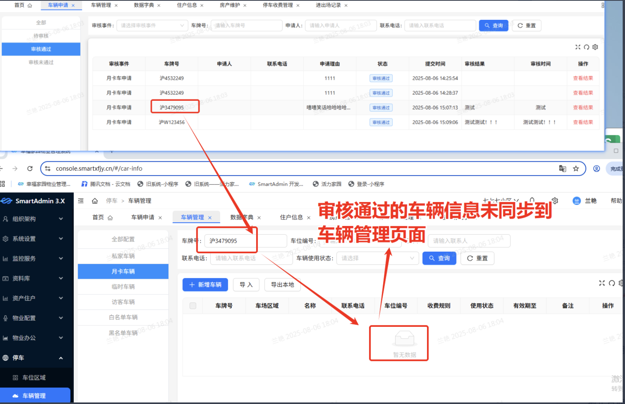Expand 组织架构 sidebar menu
The image size is (625, 404).
[x=33, y=219]
